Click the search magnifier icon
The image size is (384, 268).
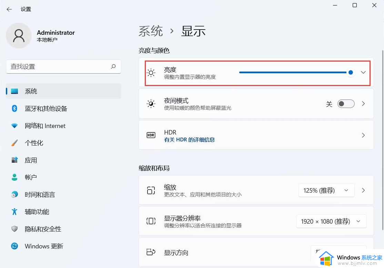[x=113, y=66]
